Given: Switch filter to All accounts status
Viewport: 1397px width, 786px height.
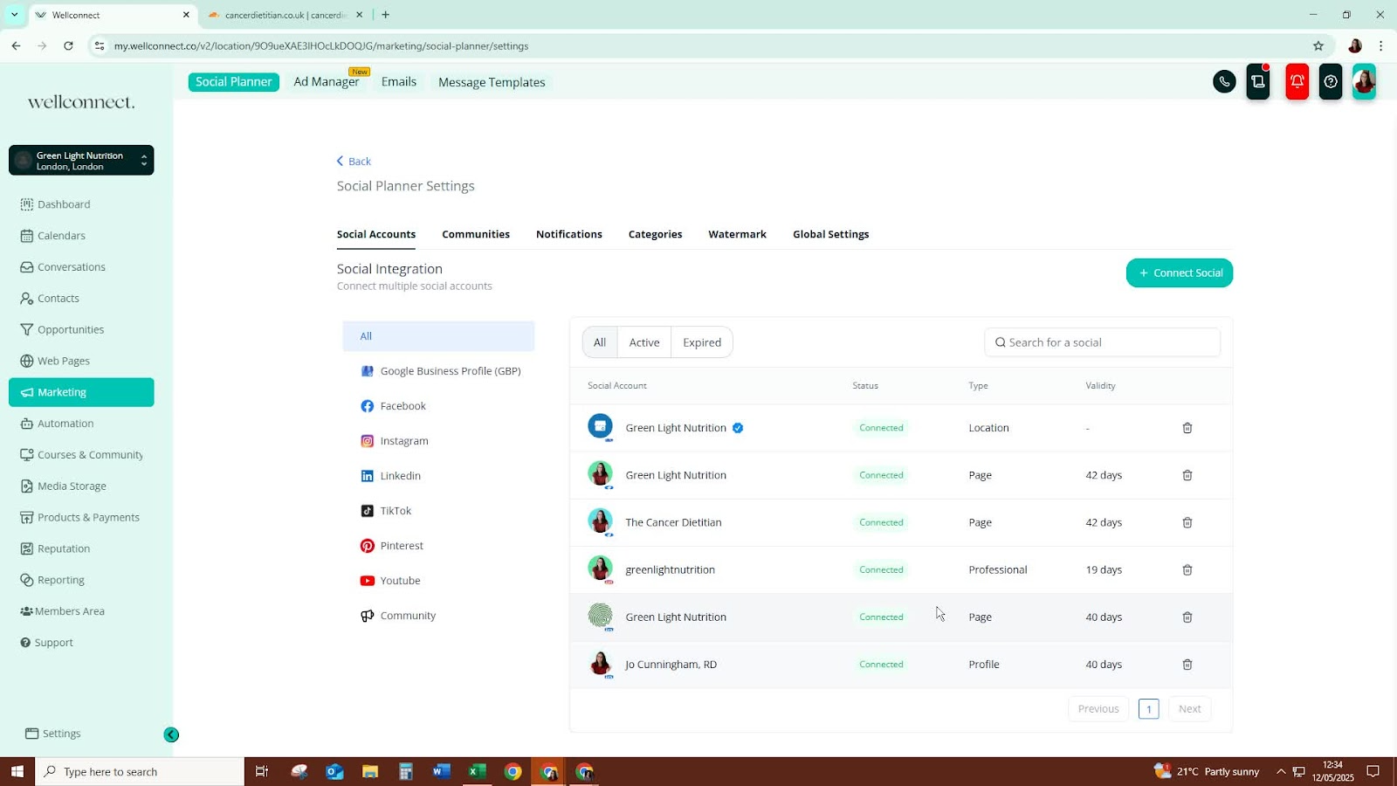Looking at the screenshot, I should [x=600, y=342].
